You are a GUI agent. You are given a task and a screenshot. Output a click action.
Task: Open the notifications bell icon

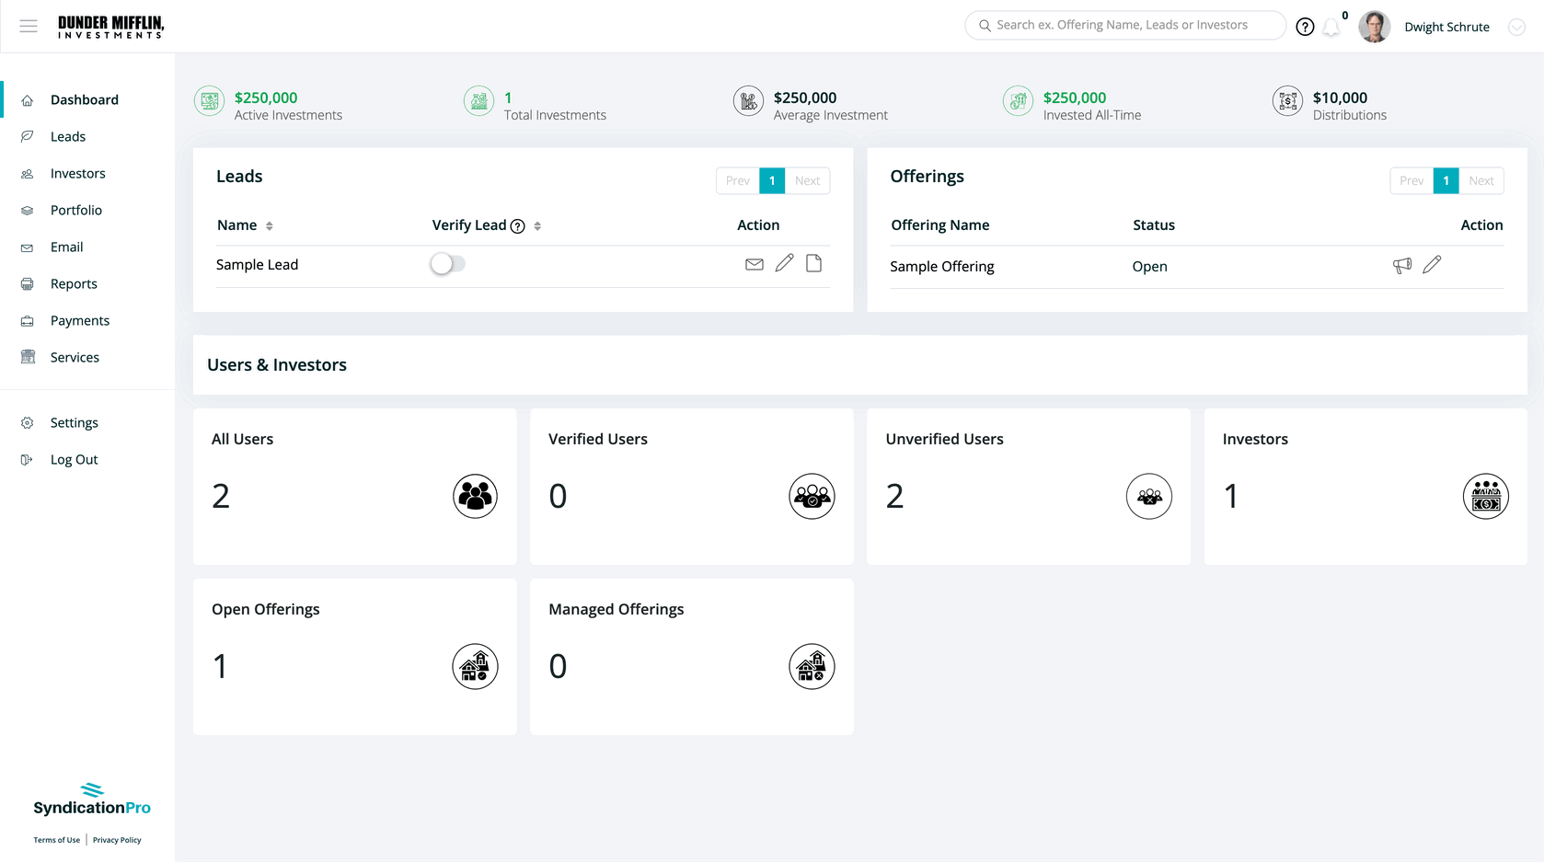[x=1331, y=28]
